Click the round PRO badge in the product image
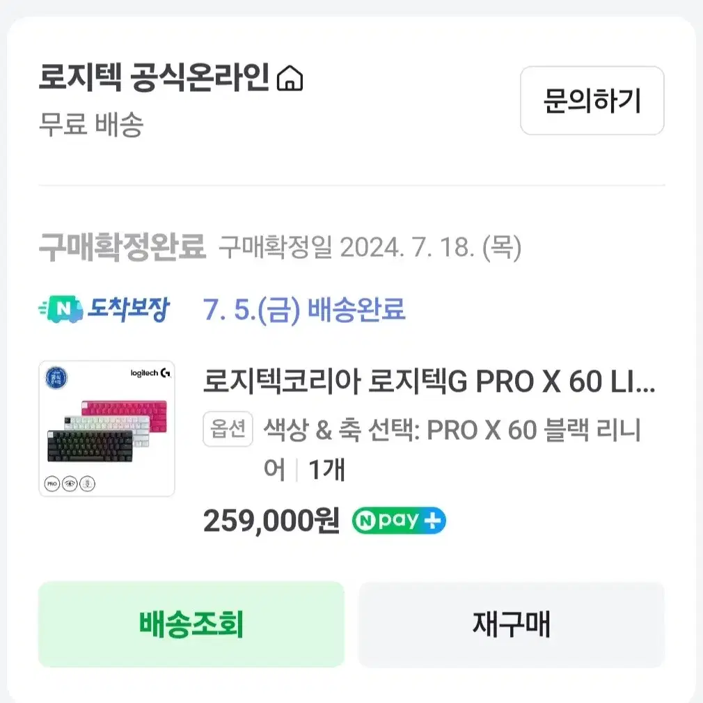This screenshot has width=703, height=703. coord(52,484)
